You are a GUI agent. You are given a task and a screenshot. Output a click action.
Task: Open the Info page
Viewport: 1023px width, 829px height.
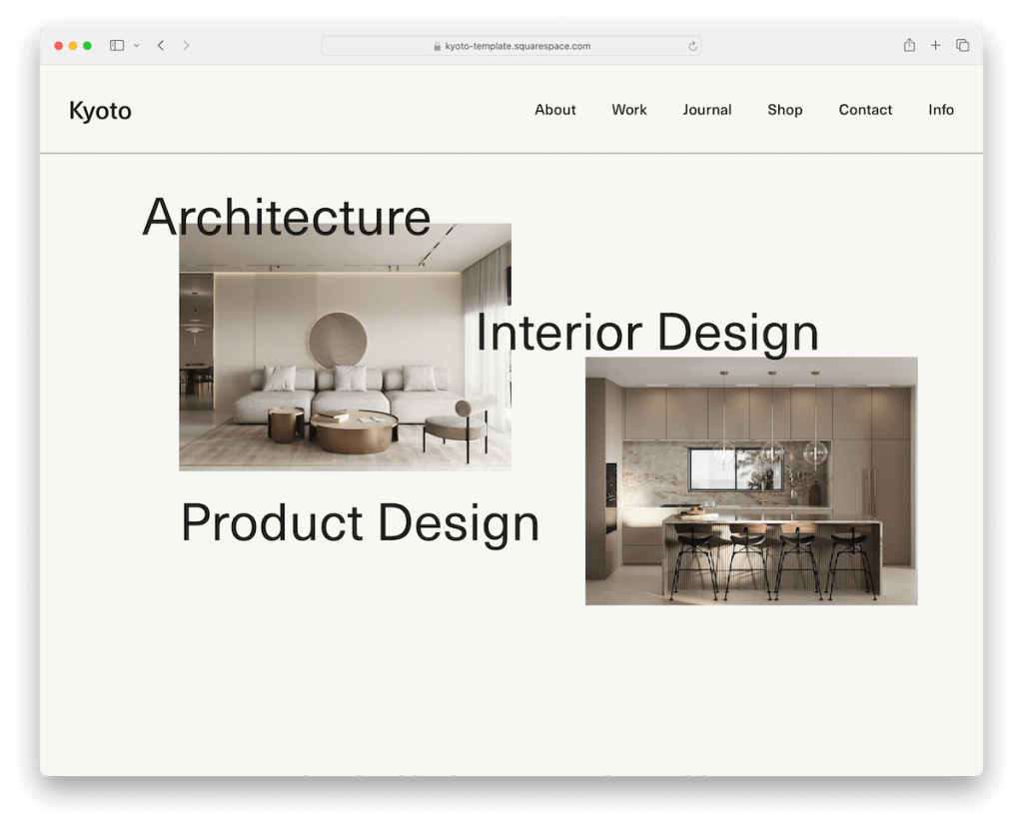click(x=940, y=110)
